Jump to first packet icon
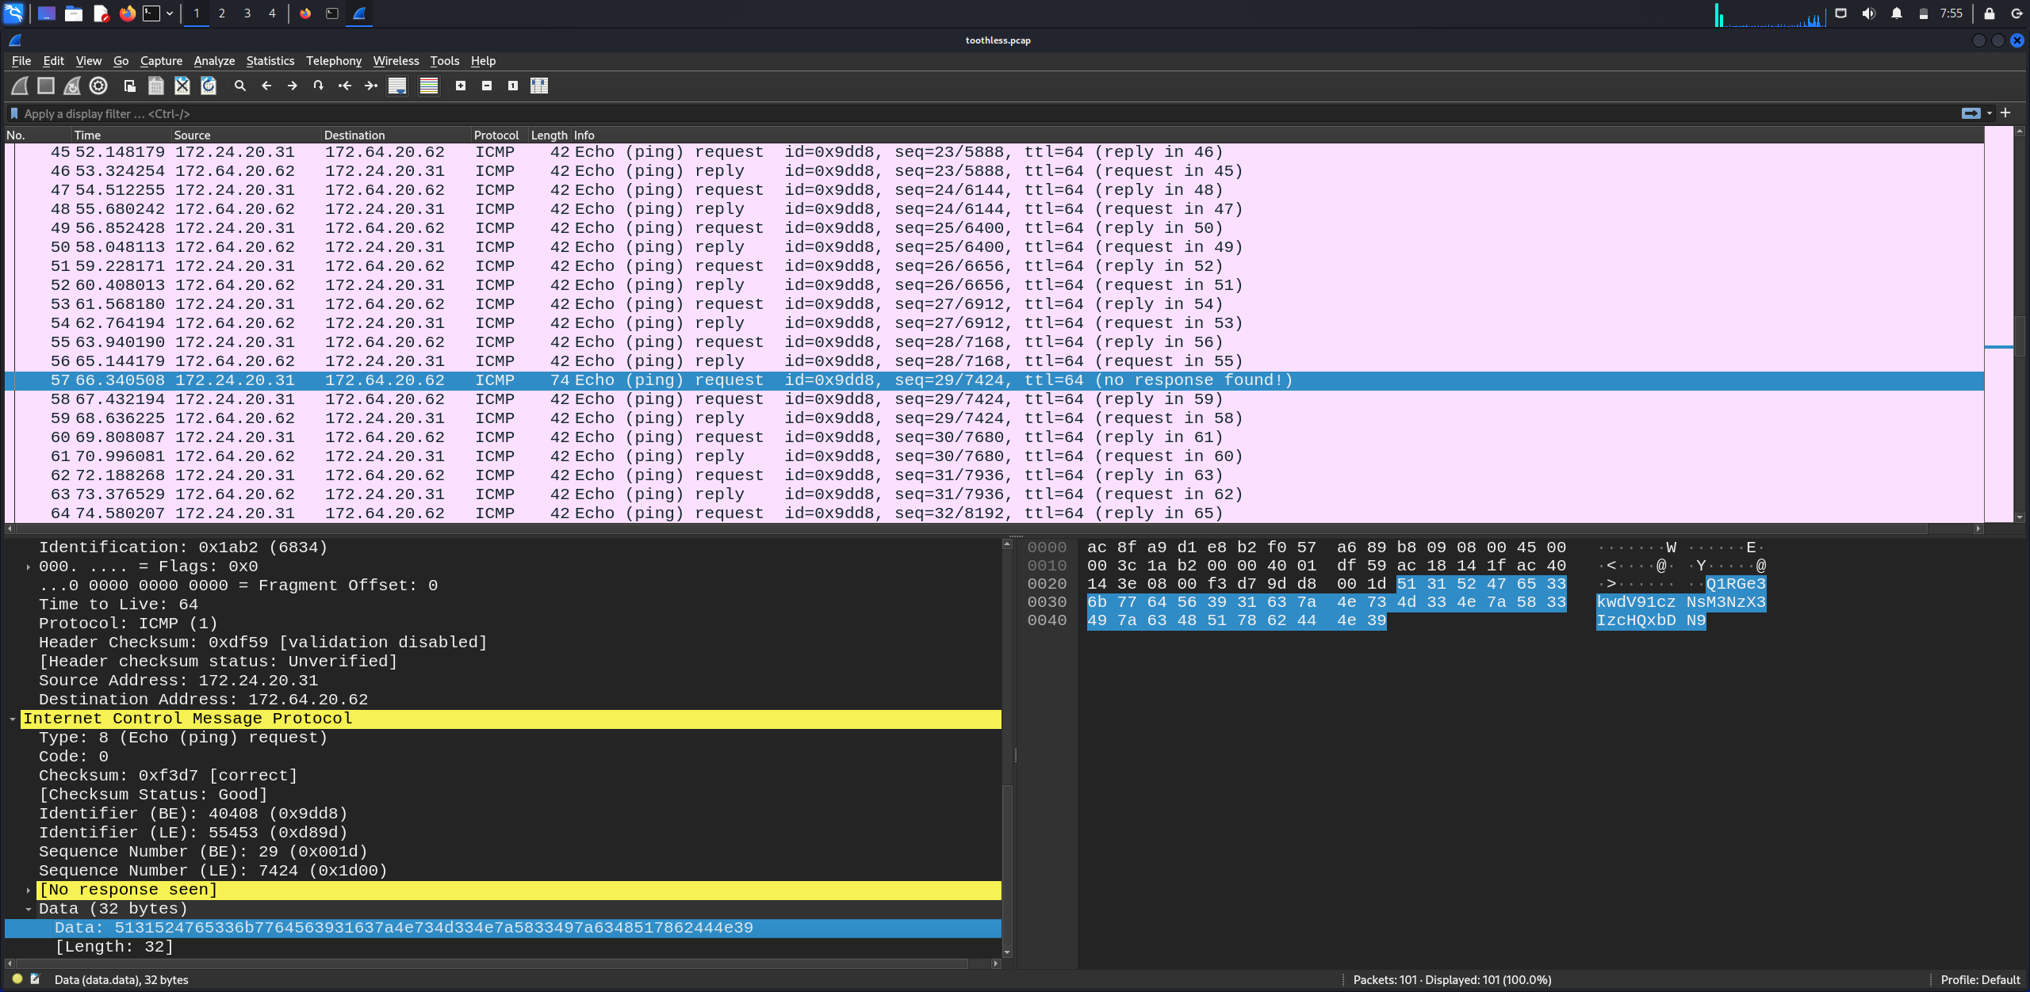 (x=345, y=86)
